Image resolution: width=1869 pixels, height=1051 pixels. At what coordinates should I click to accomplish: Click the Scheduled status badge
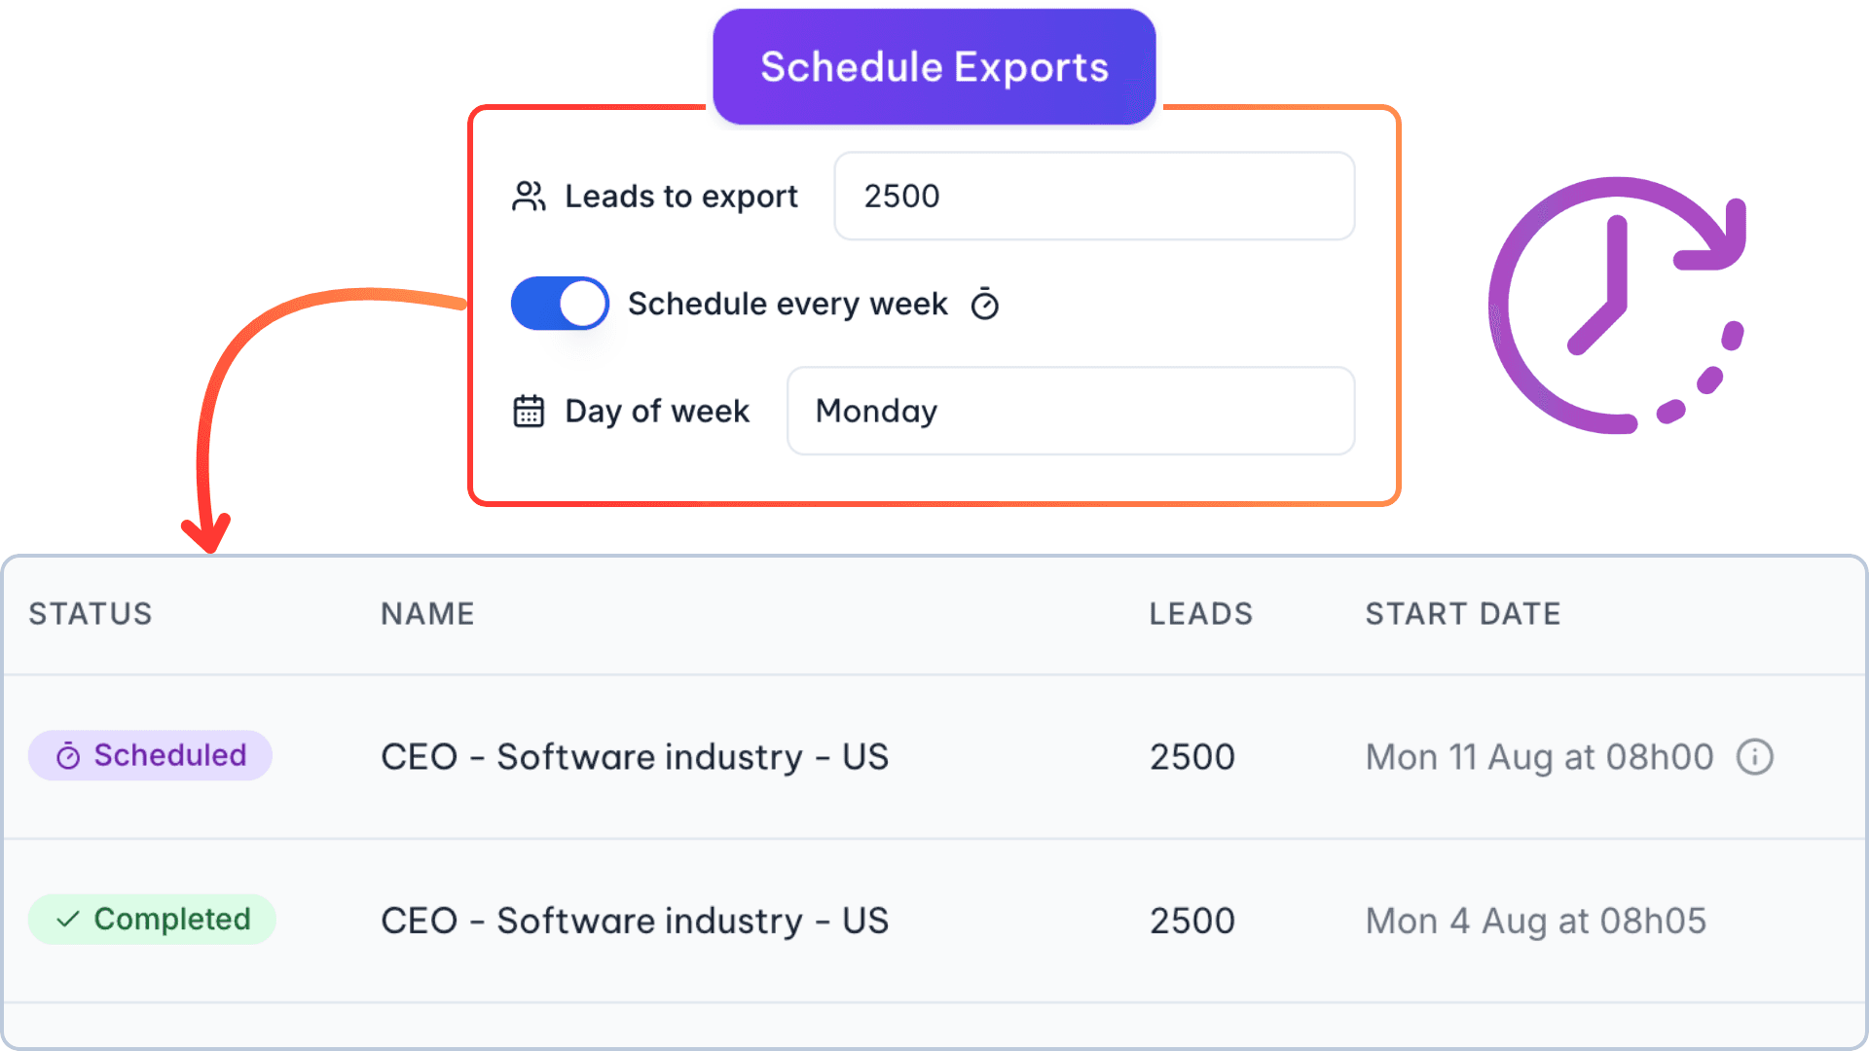[x=150, y=755]
